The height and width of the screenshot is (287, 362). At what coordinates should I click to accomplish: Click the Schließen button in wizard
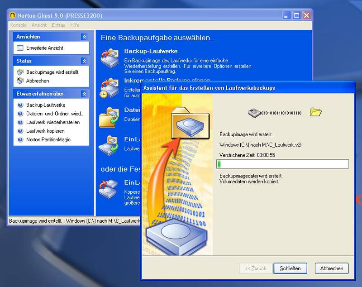pos(290,268)
